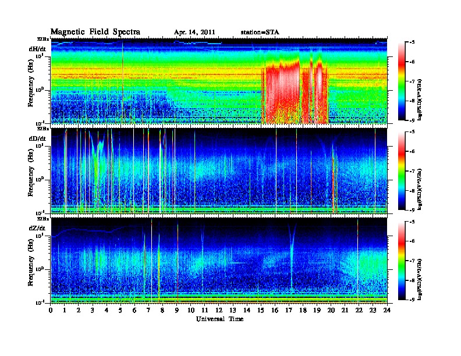Screen dimensions: 461x356
Task: Click the dH/dt panel color scale bar
Action: point(402,81)
